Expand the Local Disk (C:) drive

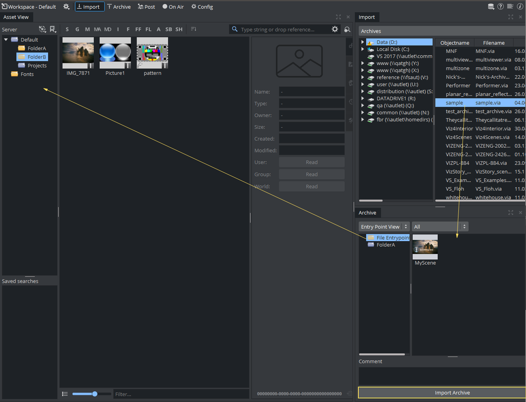point(362,49)
